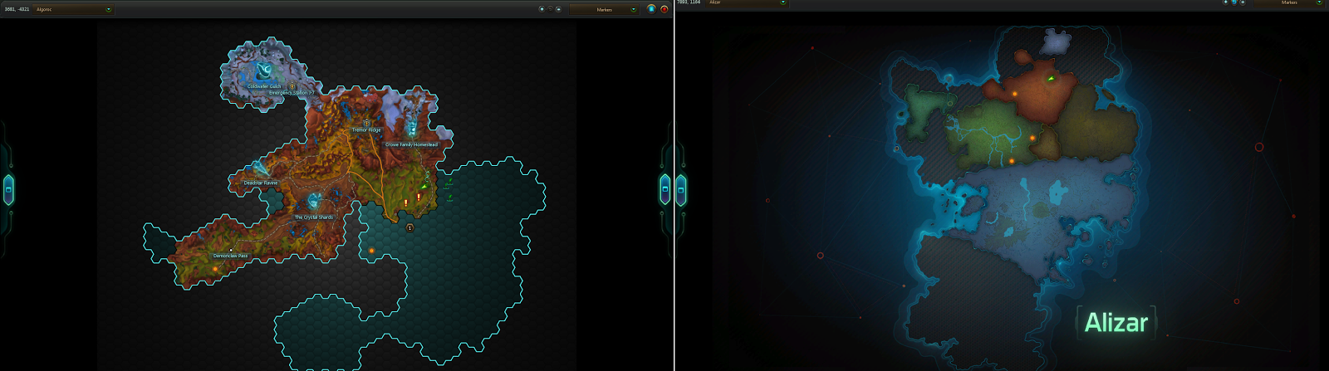Click left edge panel handle of right map
The height and width of the screenshot is (371, 1329).
681,190
